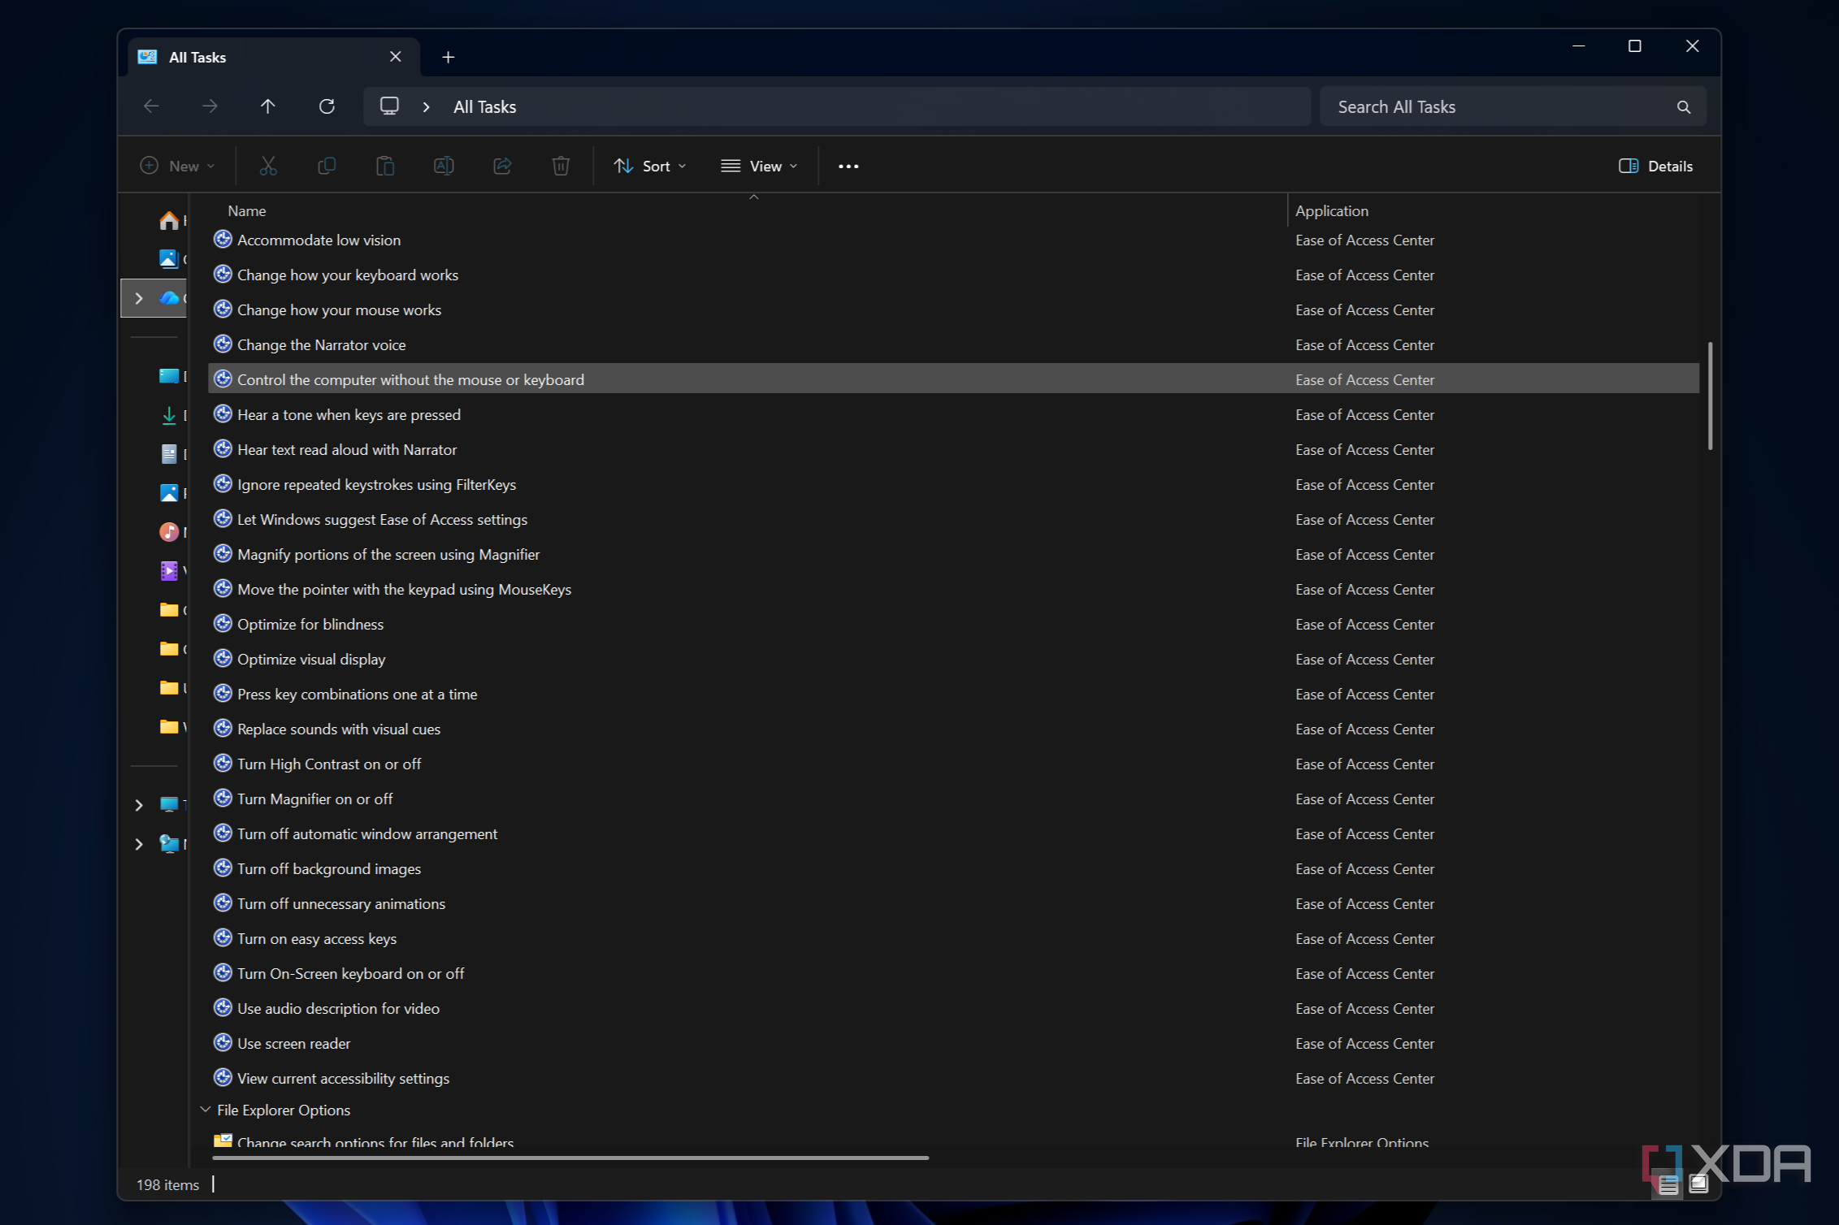Click the Home icon in sidebar

[x=169, y=220]
